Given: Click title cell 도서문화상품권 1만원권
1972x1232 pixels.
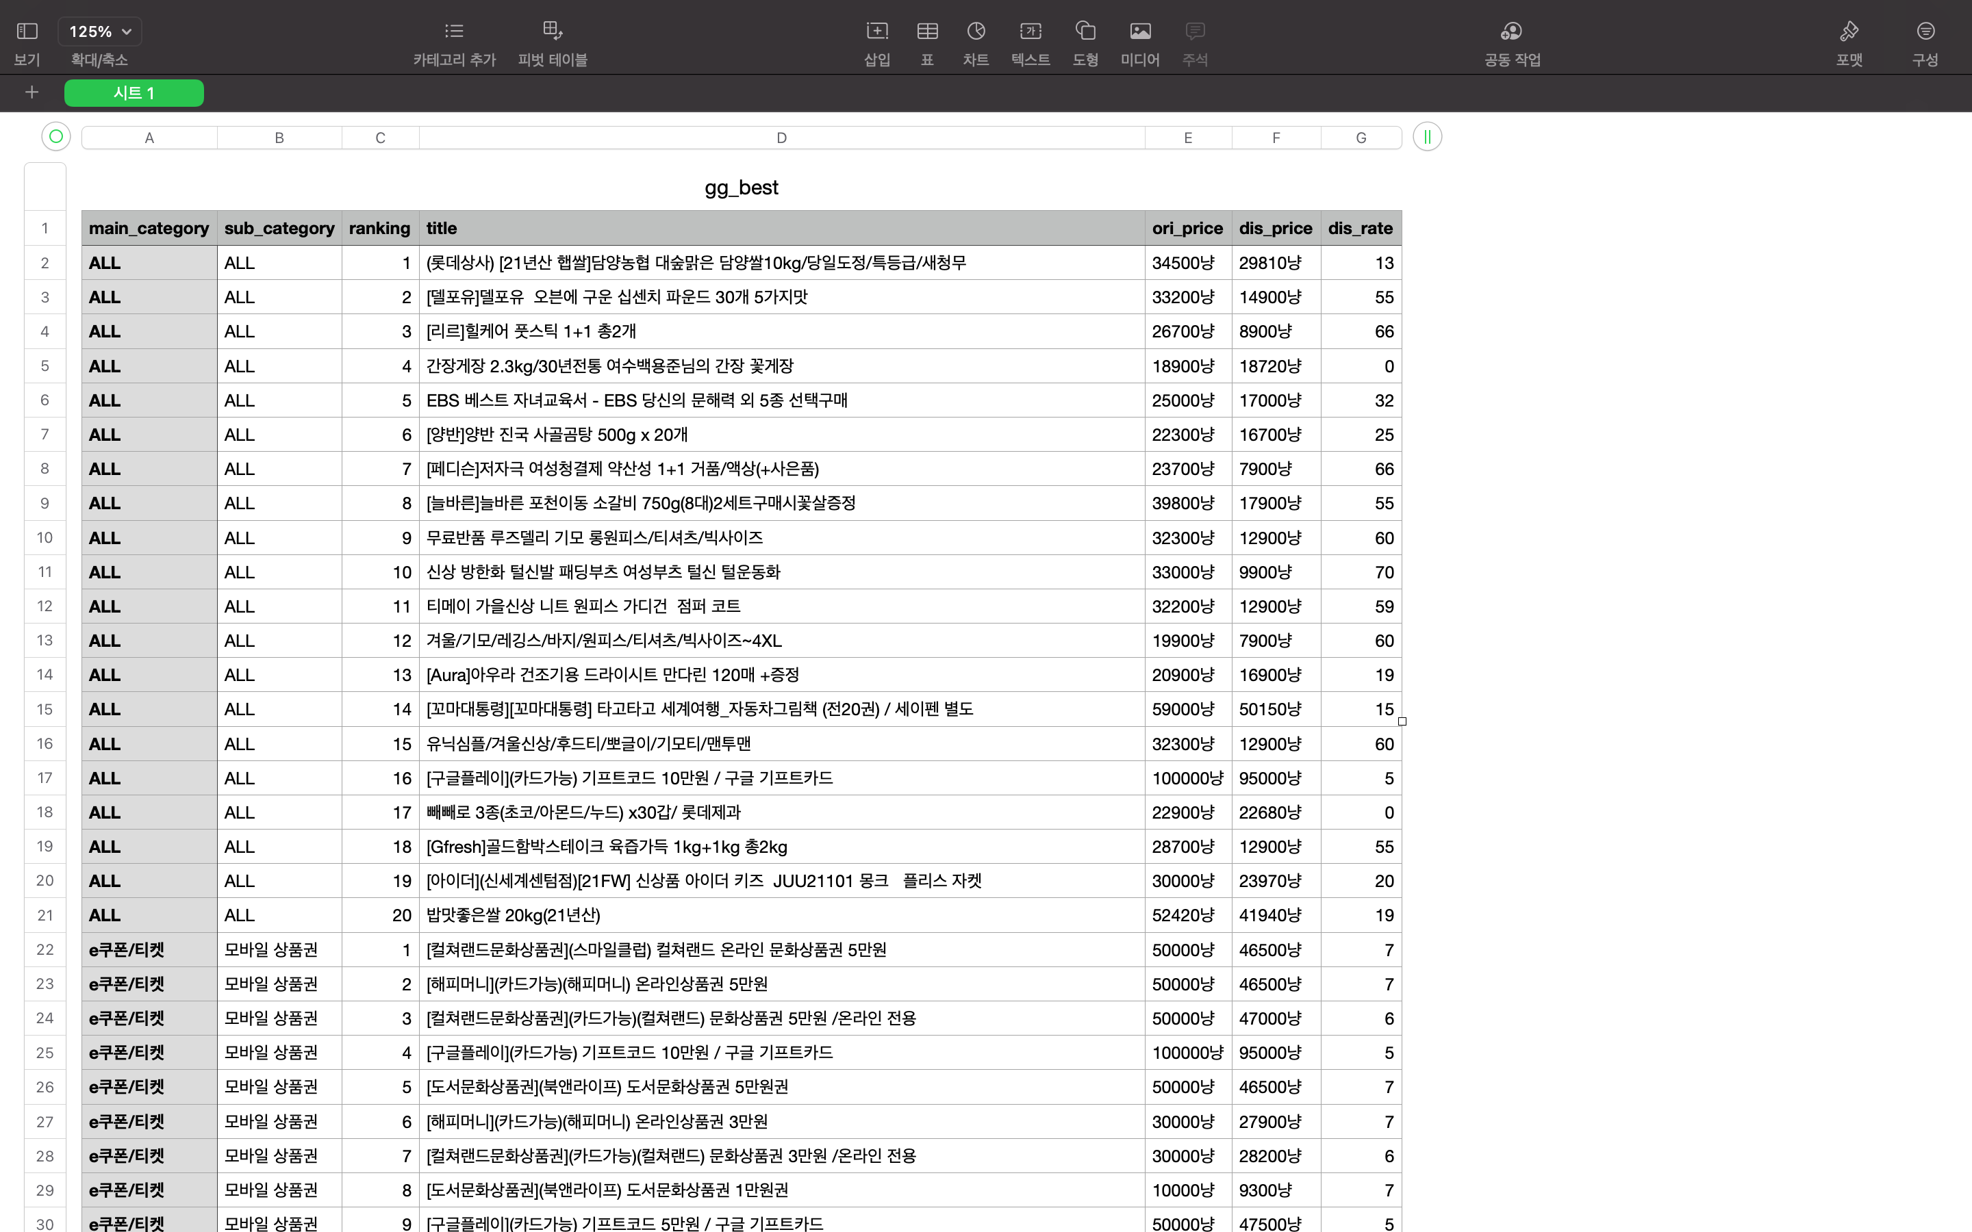Looking at the screenshot, I should (x=781, y=1190).
